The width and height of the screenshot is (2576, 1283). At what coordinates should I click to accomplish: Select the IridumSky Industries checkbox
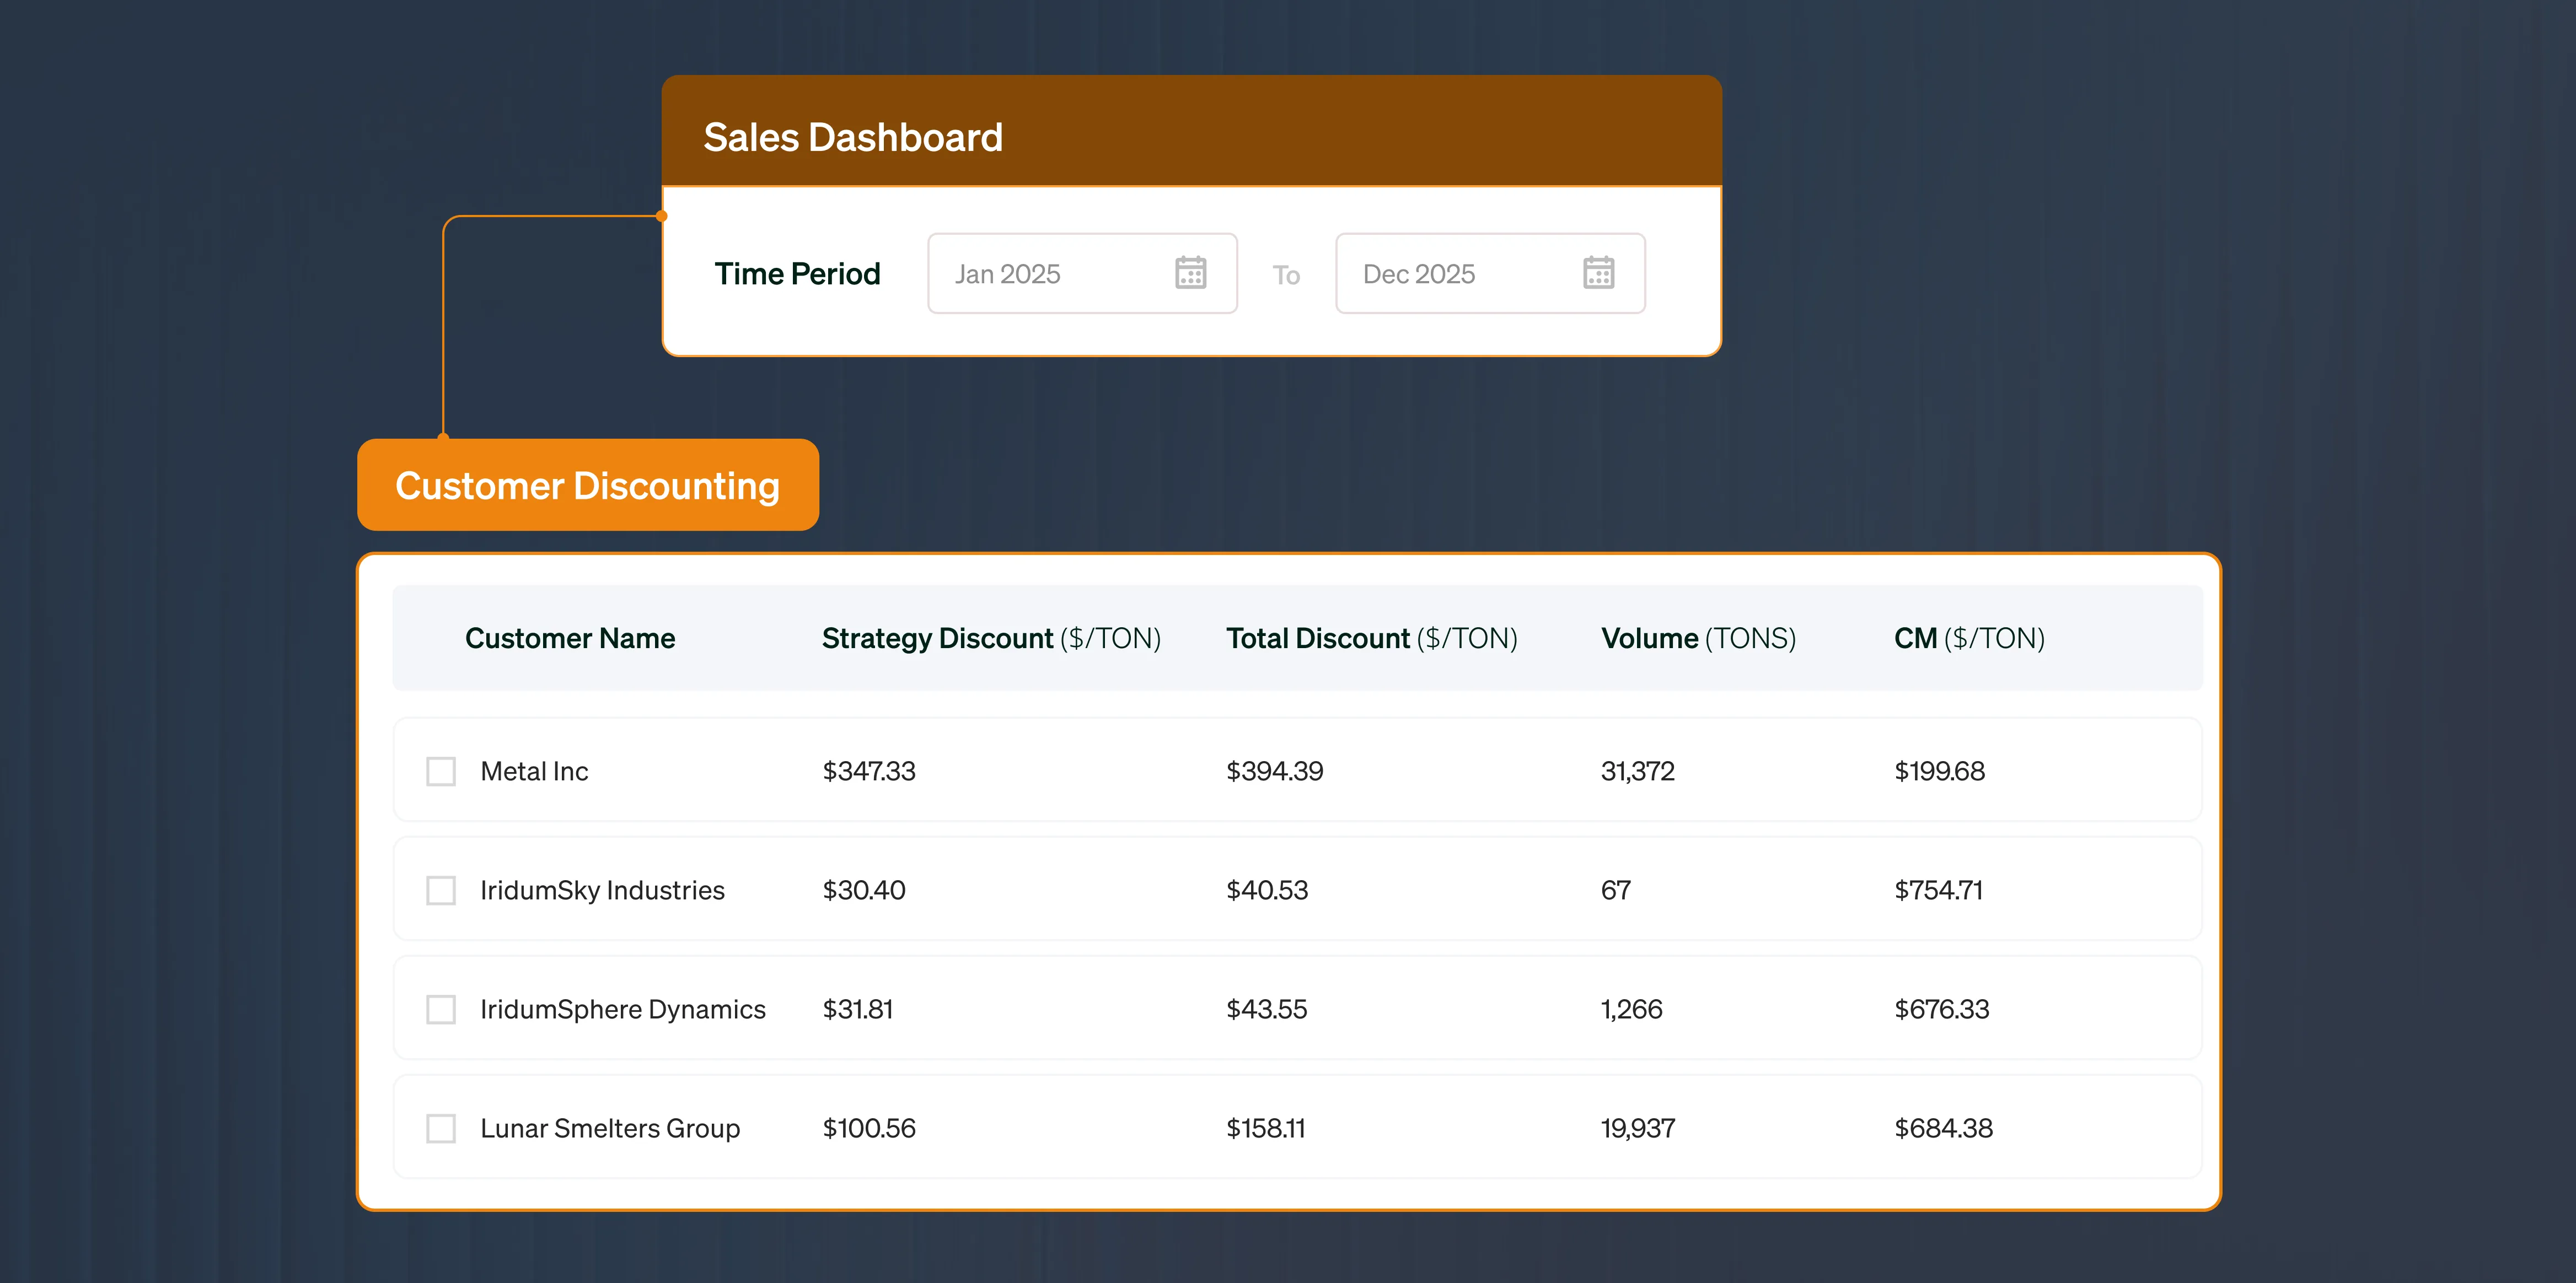pos(441,890)
